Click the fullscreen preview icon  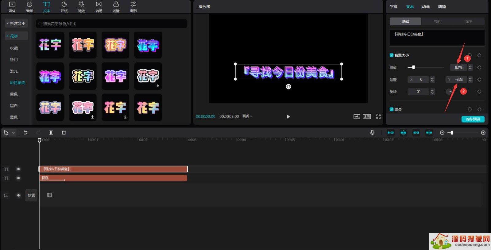pyautogui.click(x=378, y=117)
